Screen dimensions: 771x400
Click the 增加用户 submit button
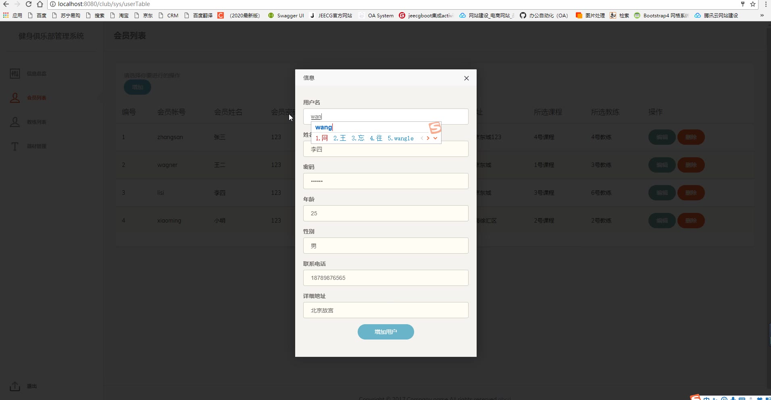point(385,332)
